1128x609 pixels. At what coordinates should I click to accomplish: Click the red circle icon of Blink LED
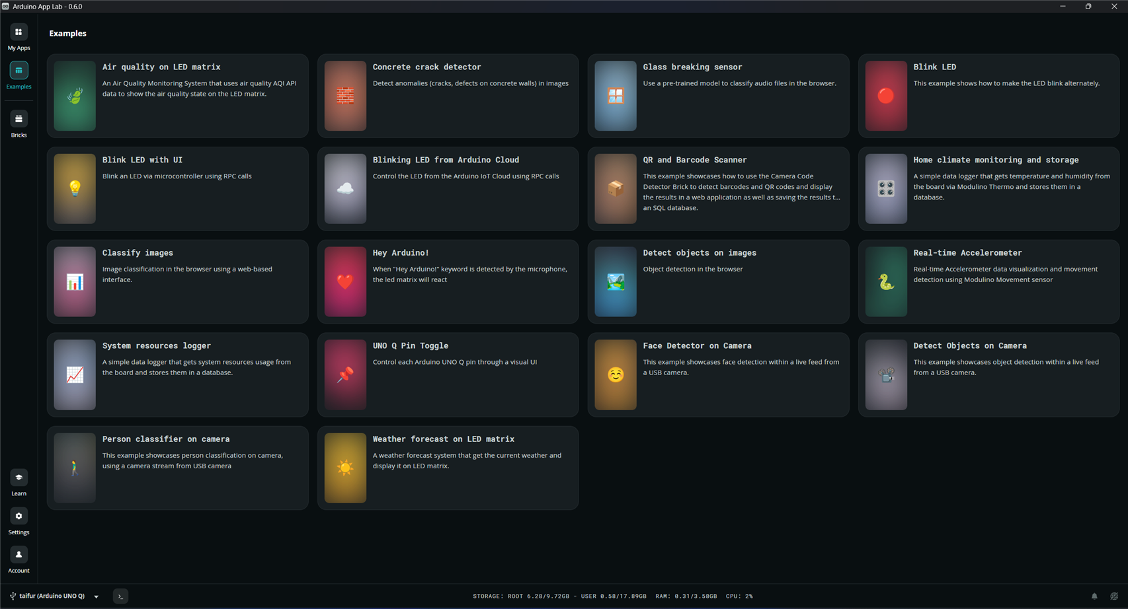[x=886, y=96]
